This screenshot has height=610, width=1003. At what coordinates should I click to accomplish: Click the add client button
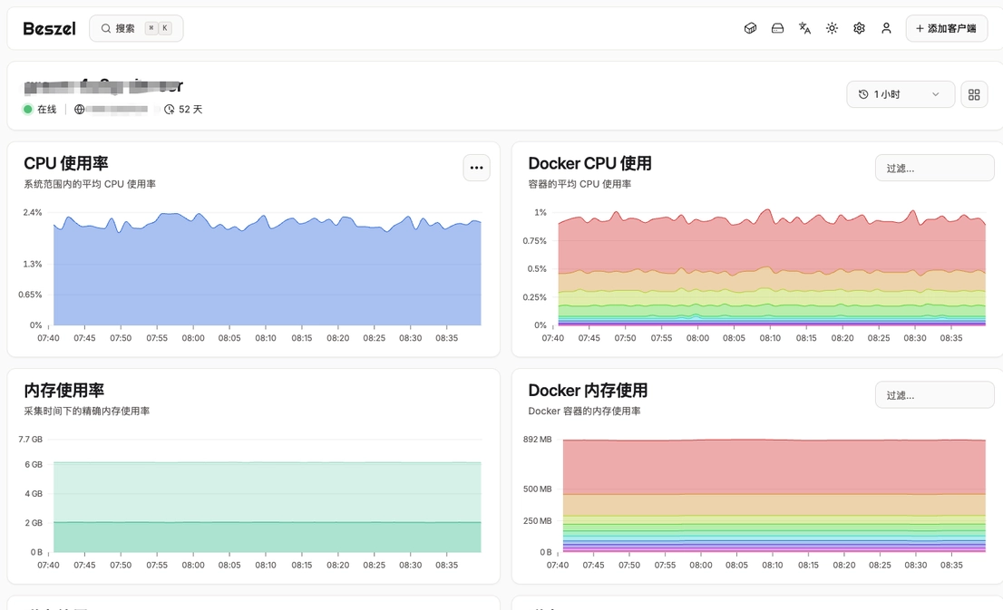coord(946,29)
